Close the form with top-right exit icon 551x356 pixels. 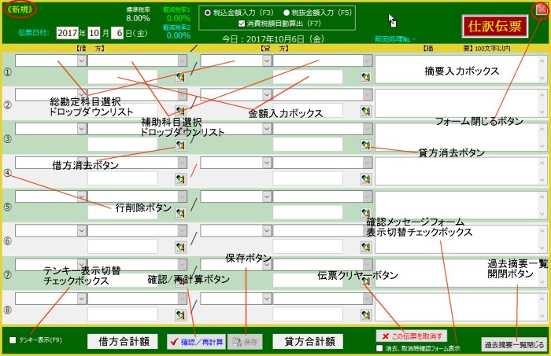(540, 9)
